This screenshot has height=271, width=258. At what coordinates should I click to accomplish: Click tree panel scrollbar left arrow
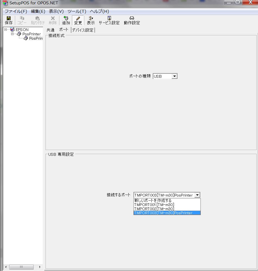tap(6, 267)
